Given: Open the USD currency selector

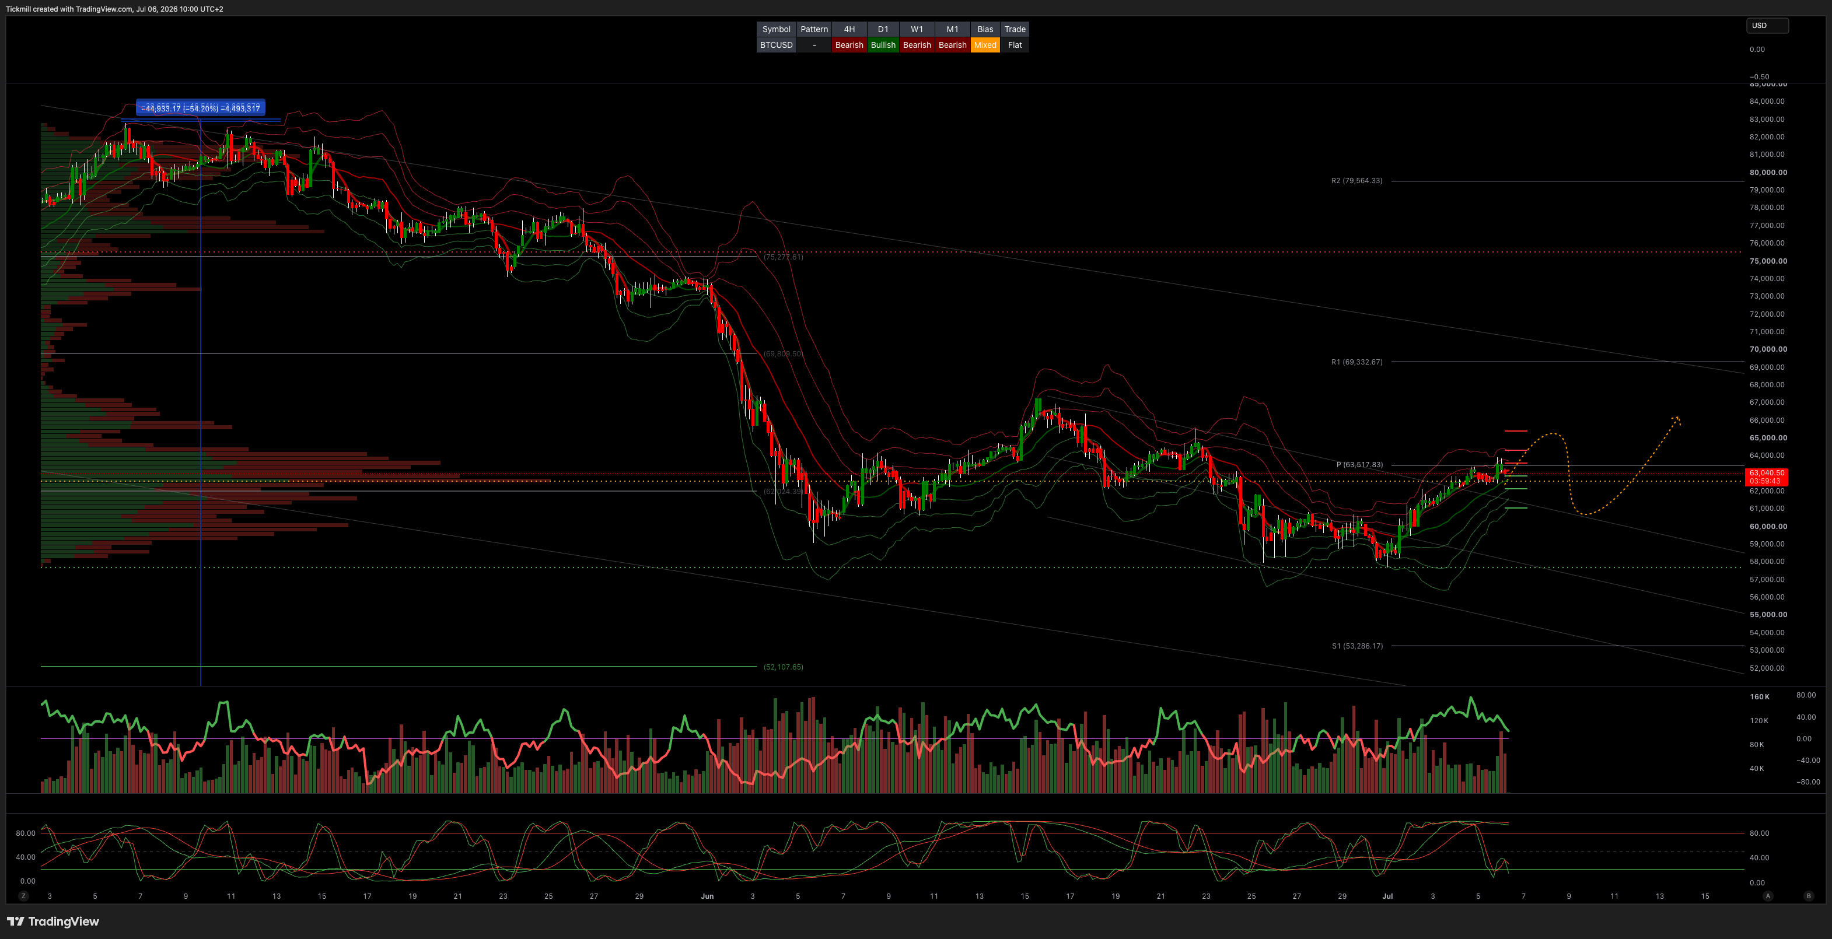Looking at the screenshot, I should (x=1767, y=26).
